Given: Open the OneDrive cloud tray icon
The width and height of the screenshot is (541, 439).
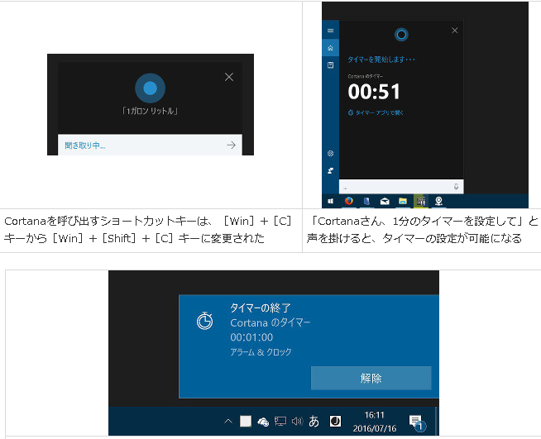Looking at the screenshot, I should pos(263,422).
